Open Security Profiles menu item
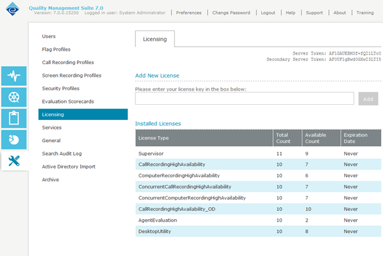This screenshot has width=383, height=256. 60,88
